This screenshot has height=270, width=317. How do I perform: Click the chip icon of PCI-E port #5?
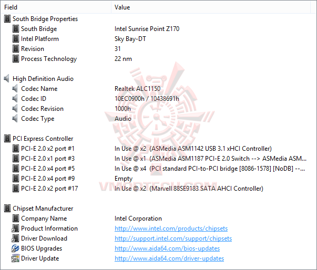[16, 169]
